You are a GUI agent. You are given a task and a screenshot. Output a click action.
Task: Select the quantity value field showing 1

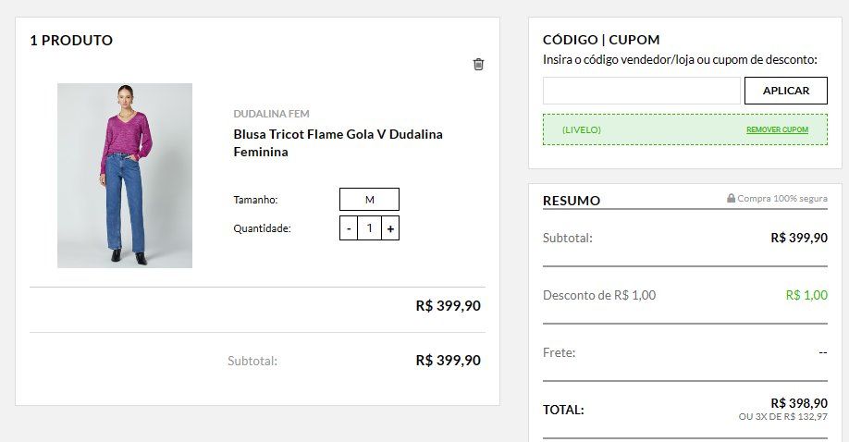369,228
